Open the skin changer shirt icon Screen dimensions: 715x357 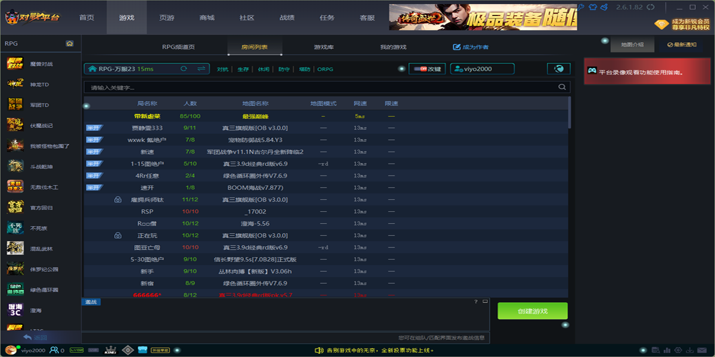tap(593, 7)
